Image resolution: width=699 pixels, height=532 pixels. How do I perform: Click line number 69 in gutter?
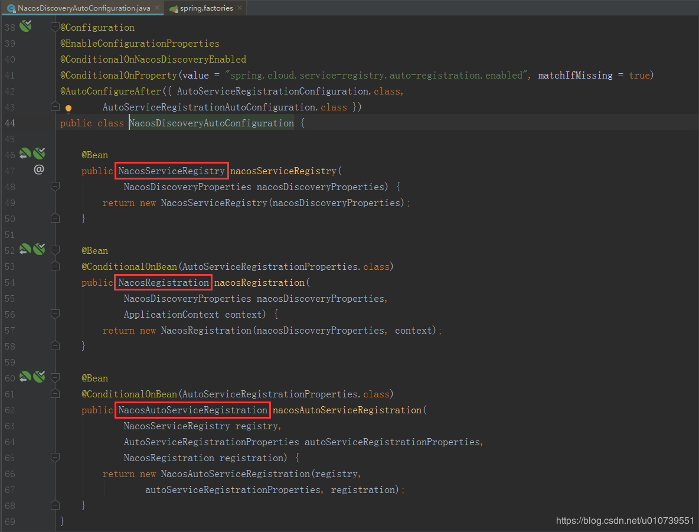coord(10,522)
